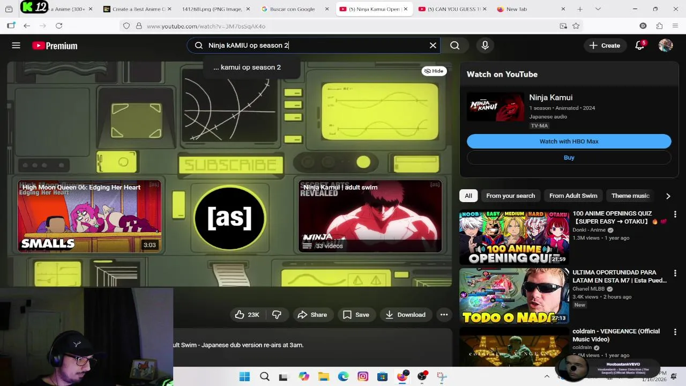Select the 'kamui op season 2' suggestion
Viewport: 686px width, 386px height.
(247, 67)
